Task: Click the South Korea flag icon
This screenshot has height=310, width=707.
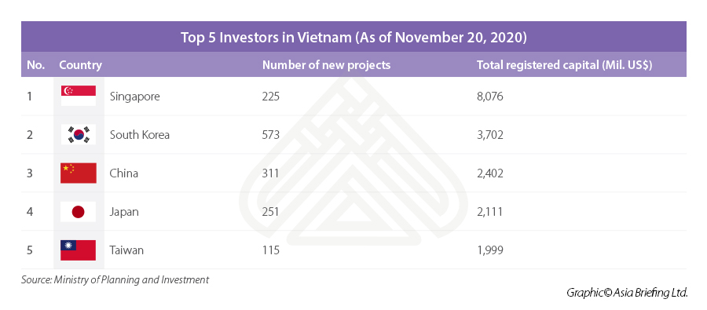Action: [79, 134]
